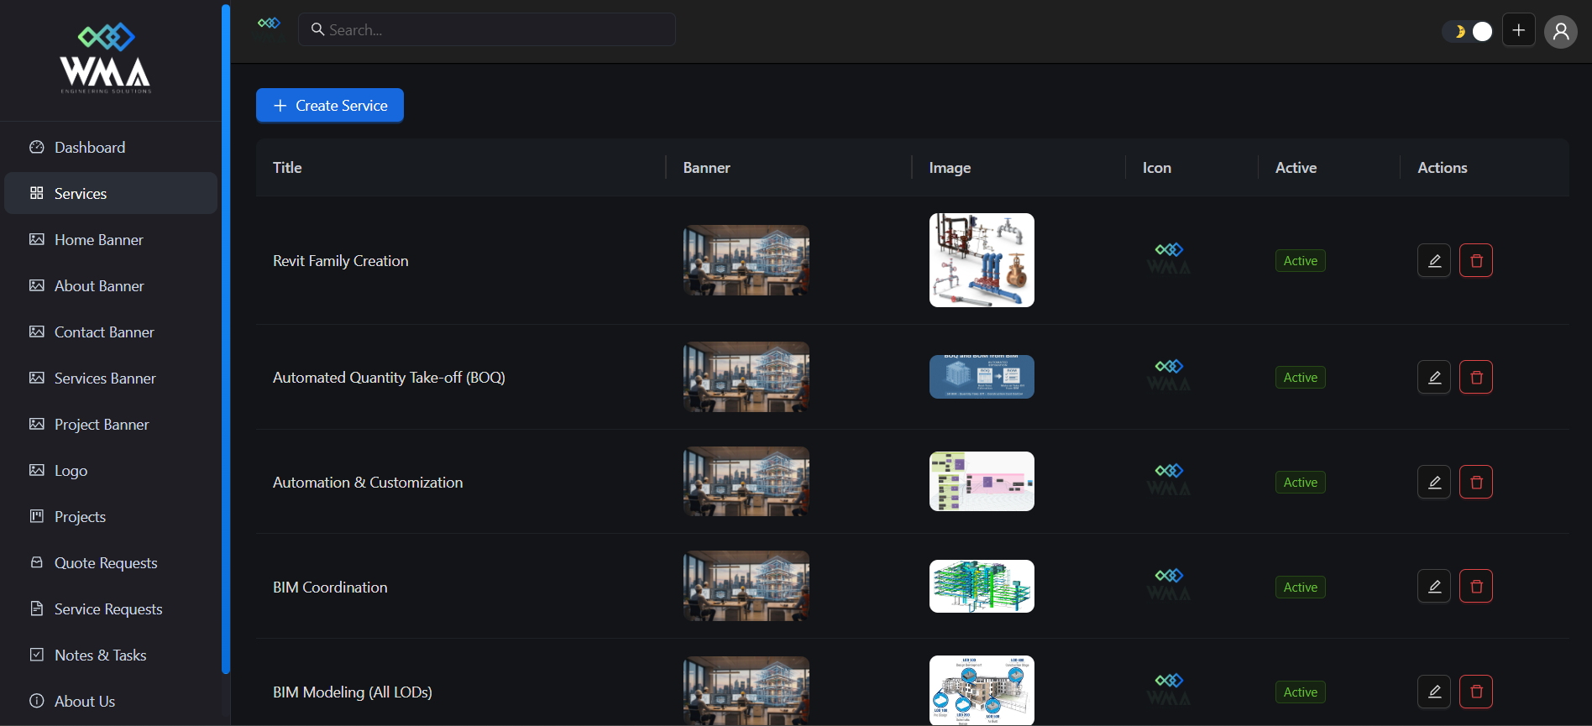Delete the Automated Quantity Take-off service
The width and height of the screenshot is (1592, 726).
tap(1475, 378)
